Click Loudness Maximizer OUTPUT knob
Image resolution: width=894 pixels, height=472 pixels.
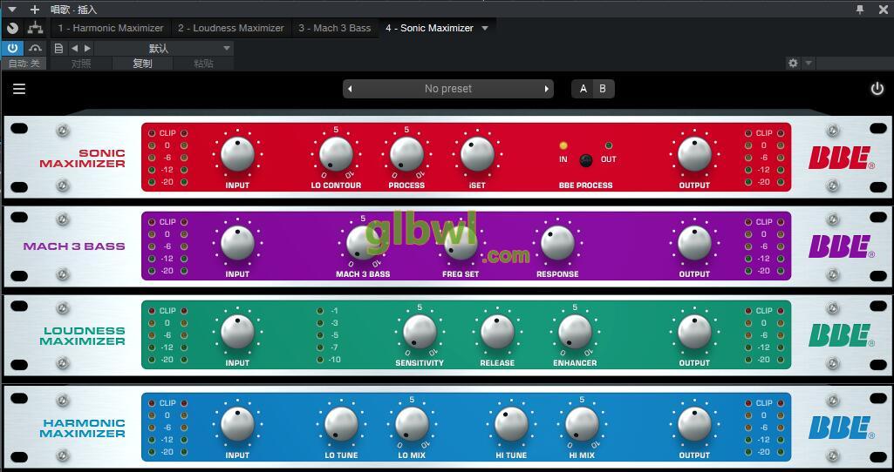(x=694, y=332)
